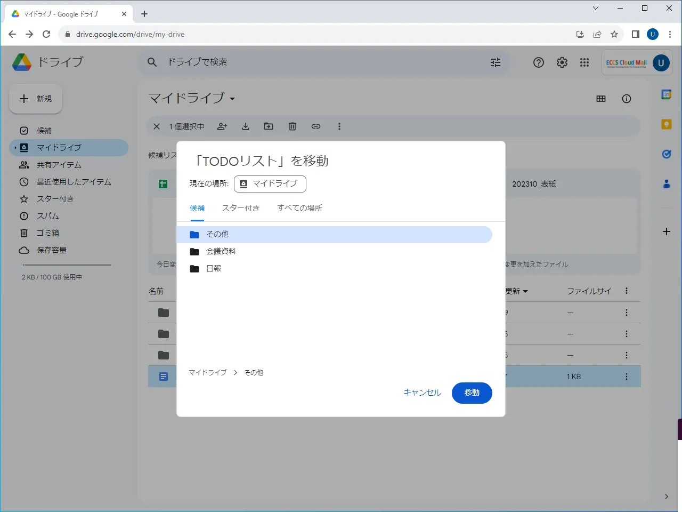Open the search options filter icon

496,62
